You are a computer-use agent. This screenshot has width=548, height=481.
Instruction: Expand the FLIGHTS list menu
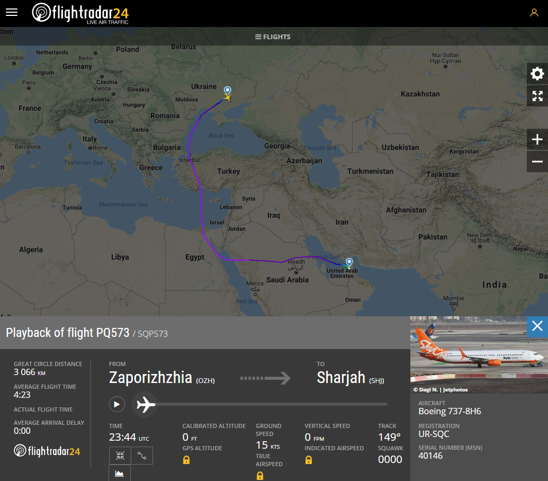click(273, 37)
